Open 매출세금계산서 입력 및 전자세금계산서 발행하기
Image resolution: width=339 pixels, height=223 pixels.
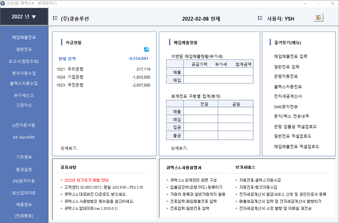pos(280,201)
